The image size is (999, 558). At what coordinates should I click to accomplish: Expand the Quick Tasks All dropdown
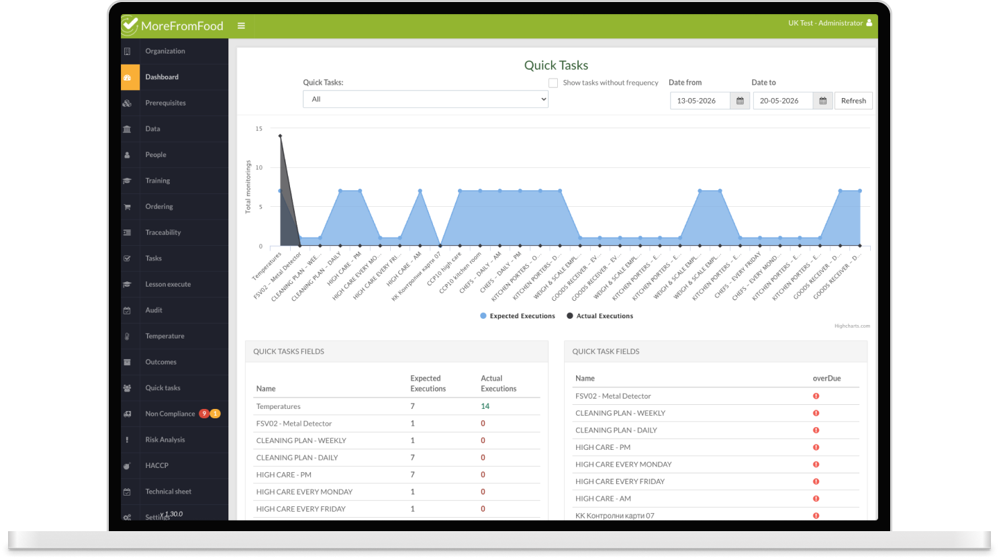(x=426, y=99)
